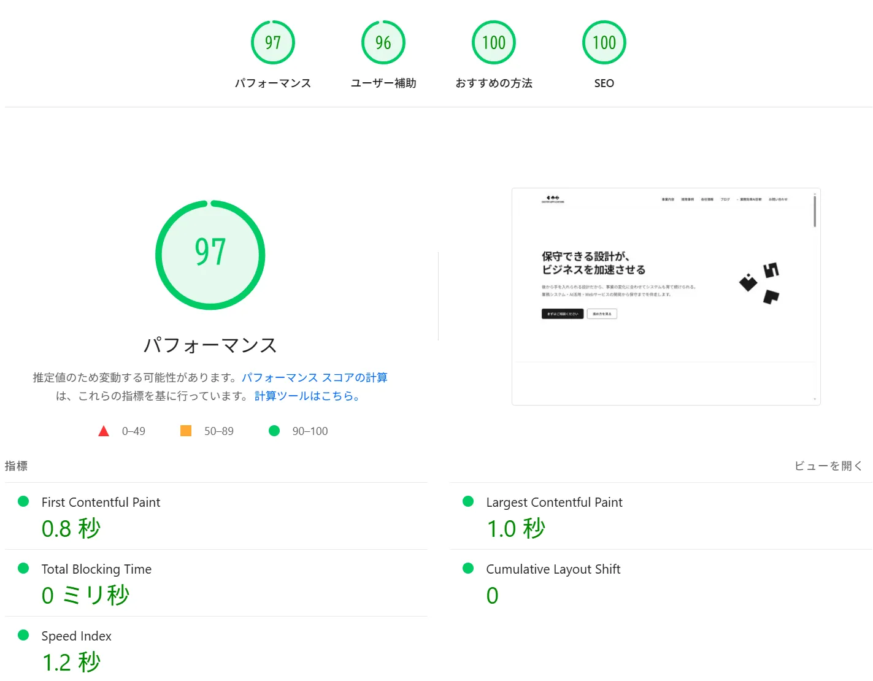The height and width of the screenshot is (681, 873).
Task: Click the Largest Contentful Paint label
Action: [554, 502]
